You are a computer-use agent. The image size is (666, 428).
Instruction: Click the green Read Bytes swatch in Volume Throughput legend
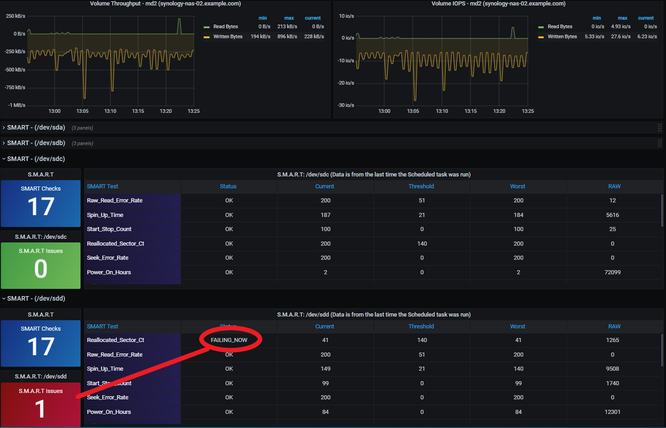tap(206, 27)
